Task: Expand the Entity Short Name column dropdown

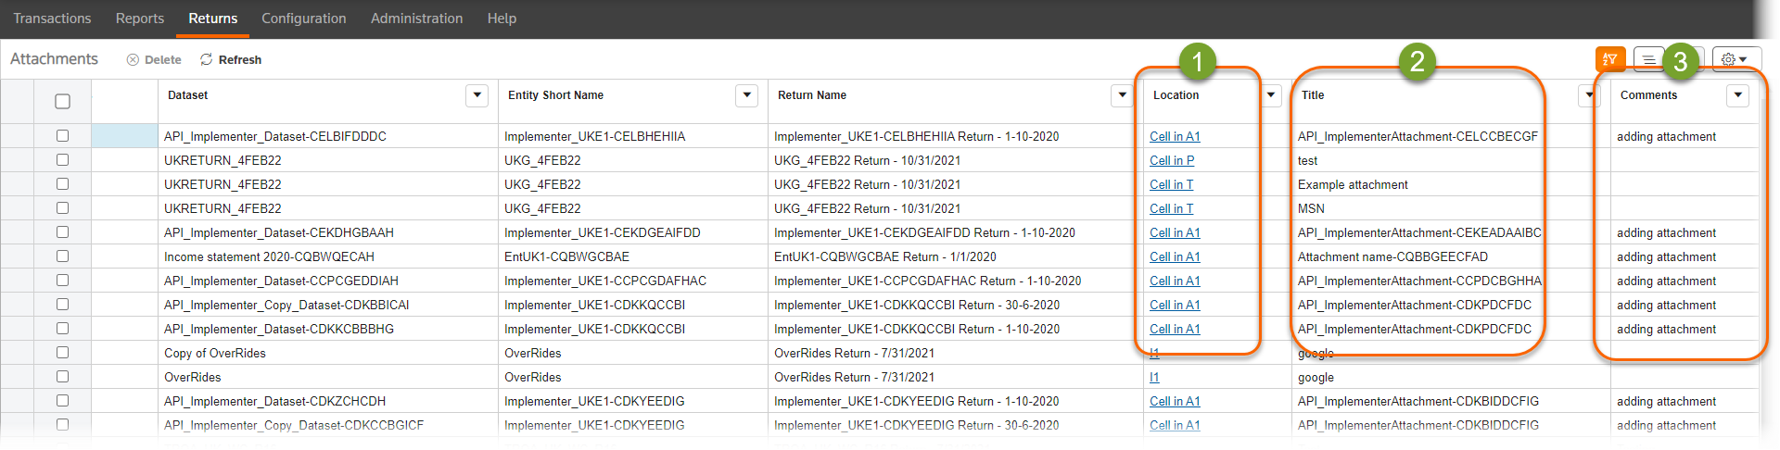Action: tap(746, 95)
